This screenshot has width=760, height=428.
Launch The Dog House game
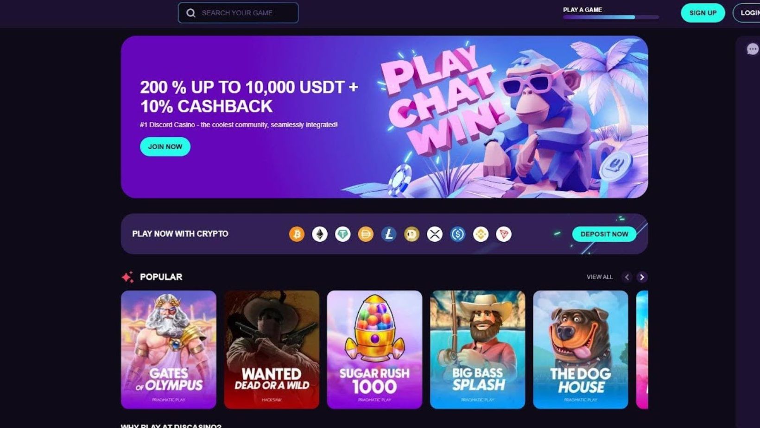coord(581,350)
